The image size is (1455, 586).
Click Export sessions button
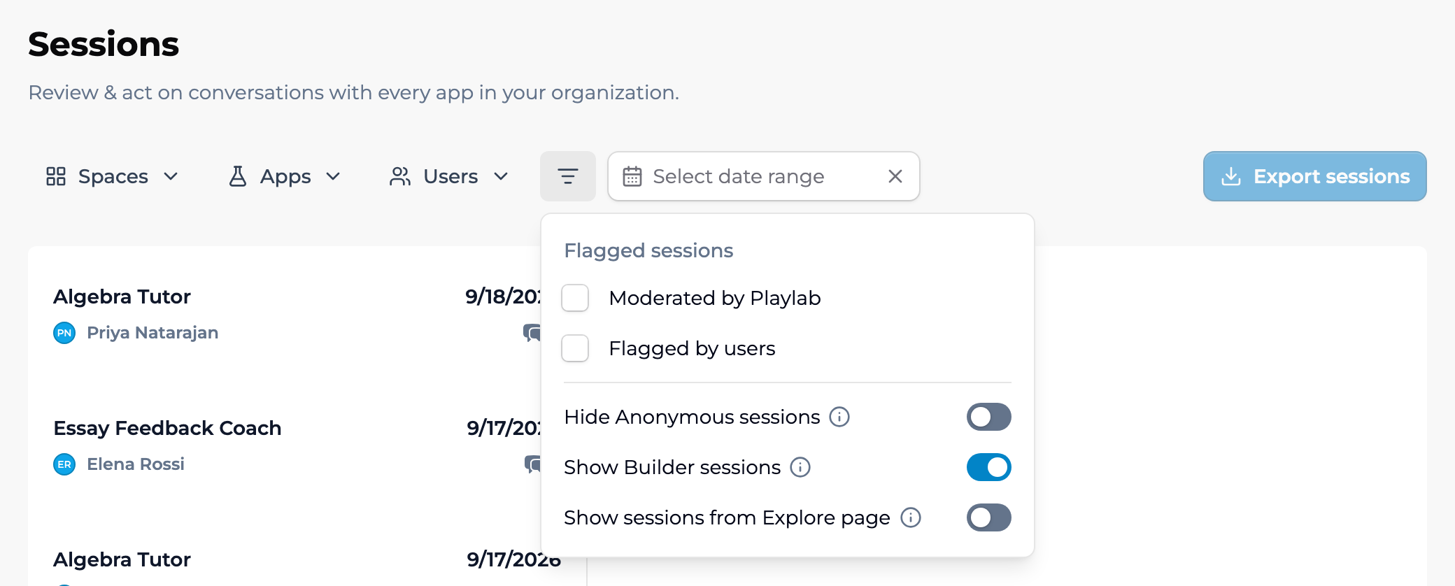1314,176
